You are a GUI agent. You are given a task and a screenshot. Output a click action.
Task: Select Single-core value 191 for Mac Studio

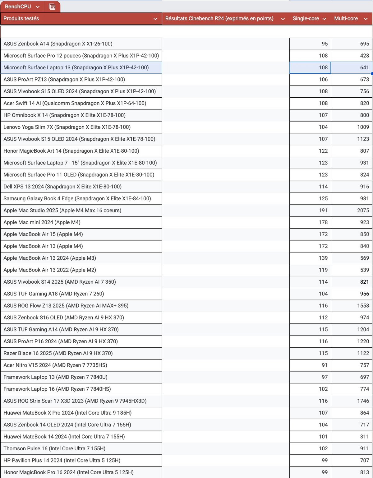coord(310,211)
